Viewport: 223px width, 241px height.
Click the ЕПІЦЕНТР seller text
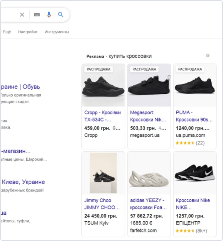coord(188,223)
